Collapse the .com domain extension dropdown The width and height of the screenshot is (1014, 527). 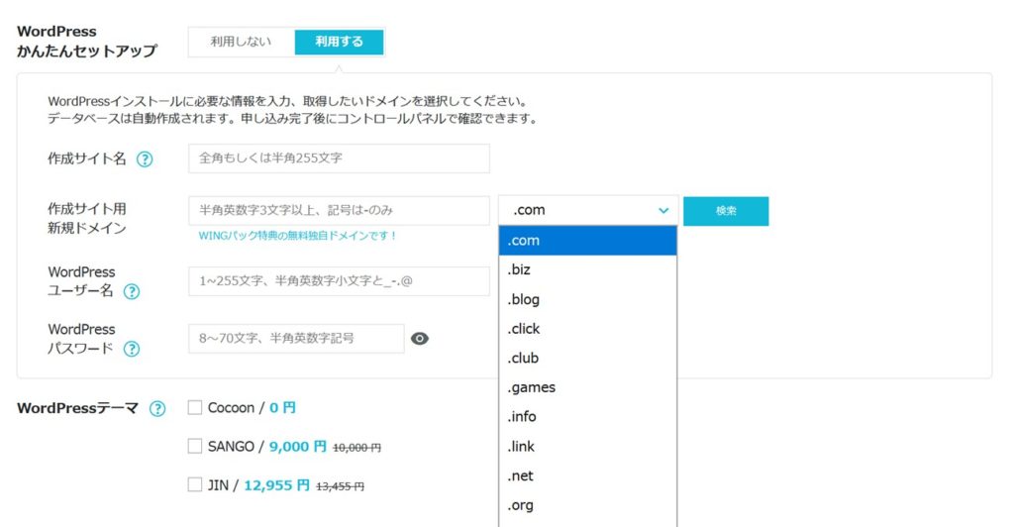click(x=588, y=210)
